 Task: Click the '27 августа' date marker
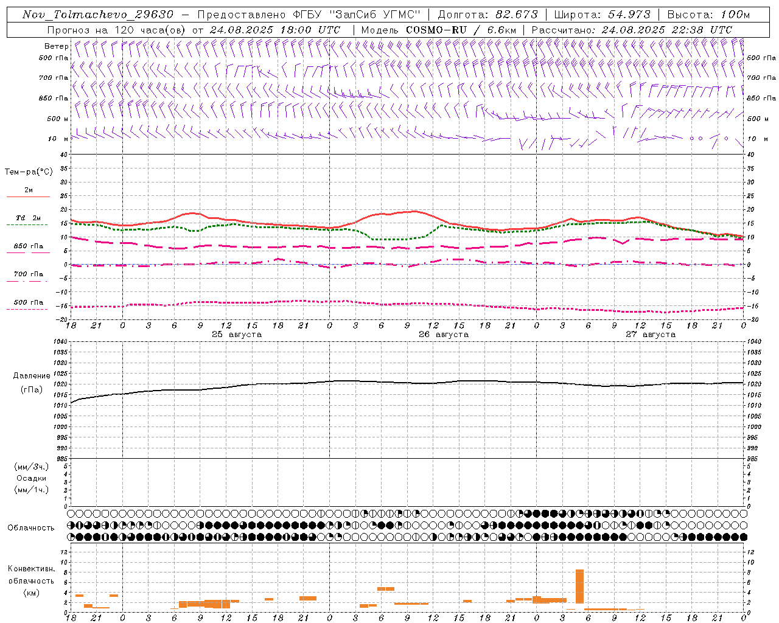click(651, 335)
